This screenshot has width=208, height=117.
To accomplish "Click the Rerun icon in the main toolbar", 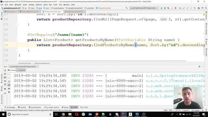I will pos(162,8).
